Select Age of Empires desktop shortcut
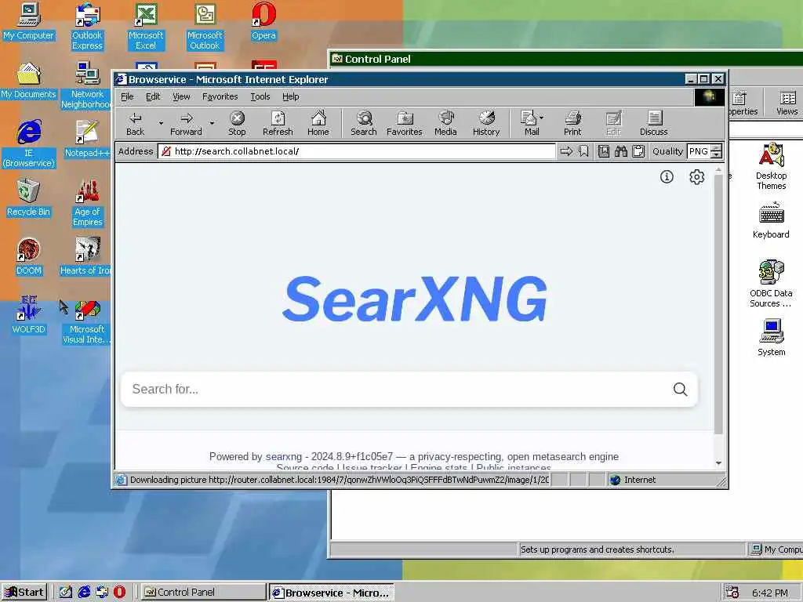This screenshot has width=803, height=602. click(x=88, y=203)
